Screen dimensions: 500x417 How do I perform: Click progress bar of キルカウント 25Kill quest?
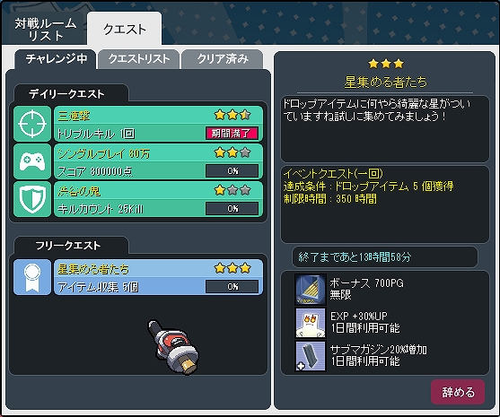click(232, 209)
